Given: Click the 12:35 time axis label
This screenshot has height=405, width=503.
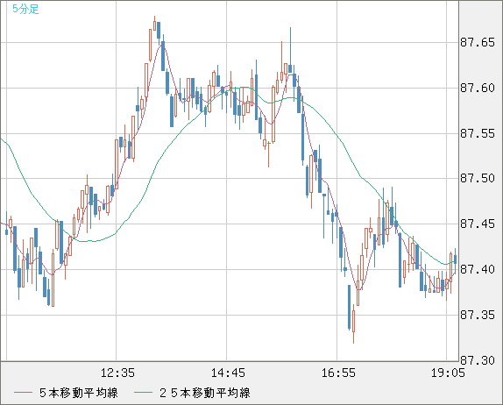Looking at the screenshot, I should pos(117,373).
